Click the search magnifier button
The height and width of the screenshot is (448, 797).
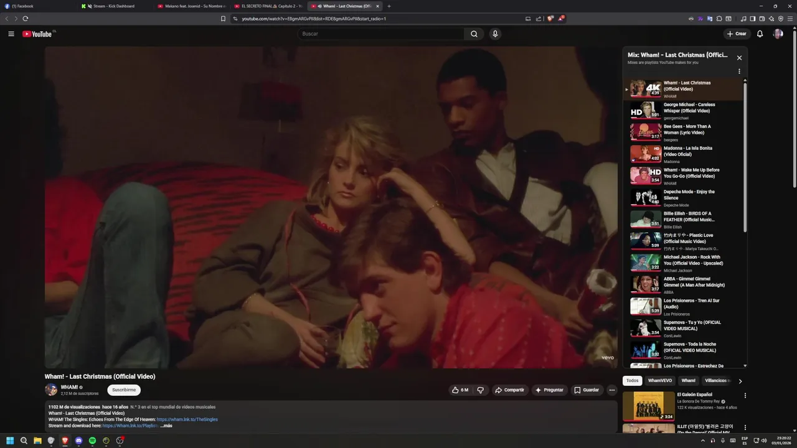[474, 34]
